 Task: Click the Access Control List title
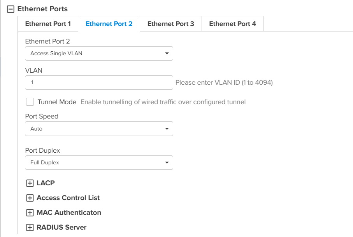[x=68, y=198]
